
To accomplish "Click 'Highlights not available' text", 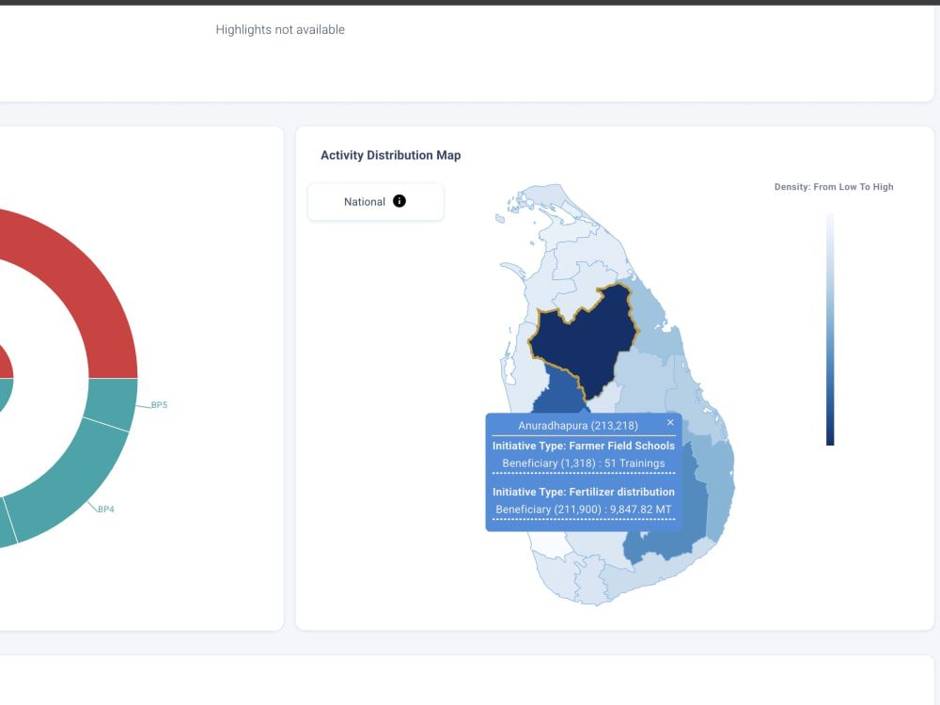I will pyautogui.click(x=280, y=29).
